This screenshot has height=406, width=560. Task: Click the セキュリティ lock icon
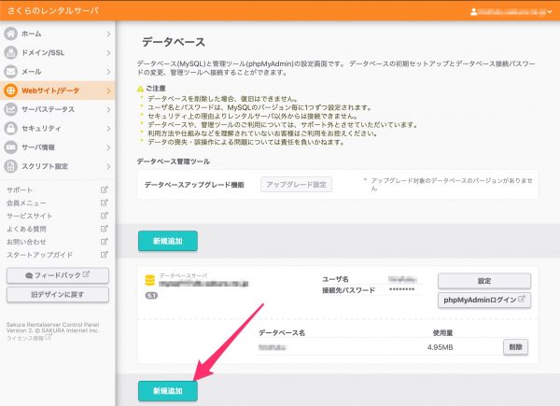[12, 128]
